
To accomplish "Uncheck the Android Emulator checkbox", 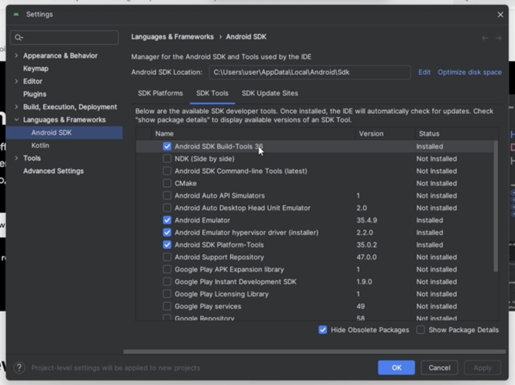I will [167, 220].
